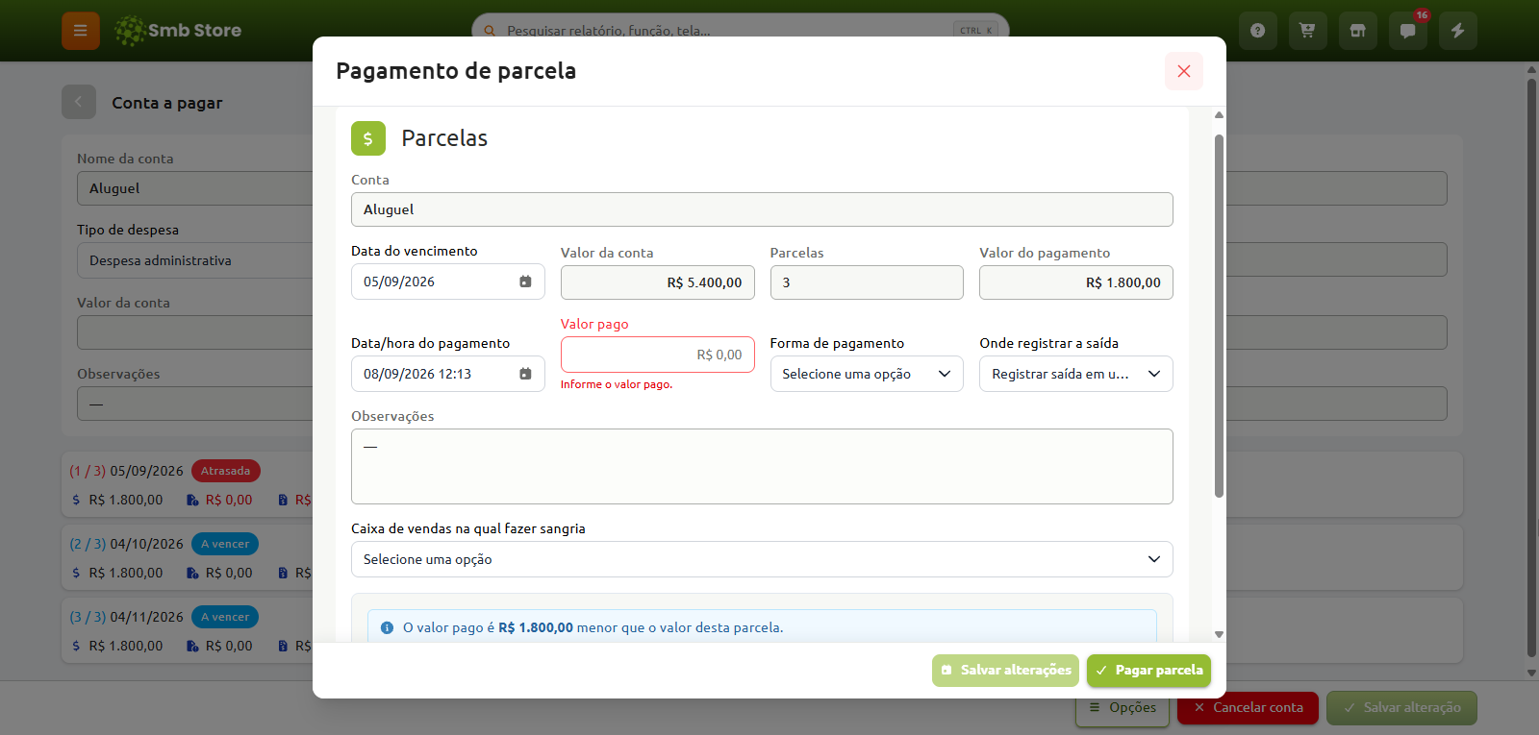This screenshot has height=735, width=1539.
Task: Click the Conta field showing Aluguel in the dialog
Action: [x=762, y=209]
